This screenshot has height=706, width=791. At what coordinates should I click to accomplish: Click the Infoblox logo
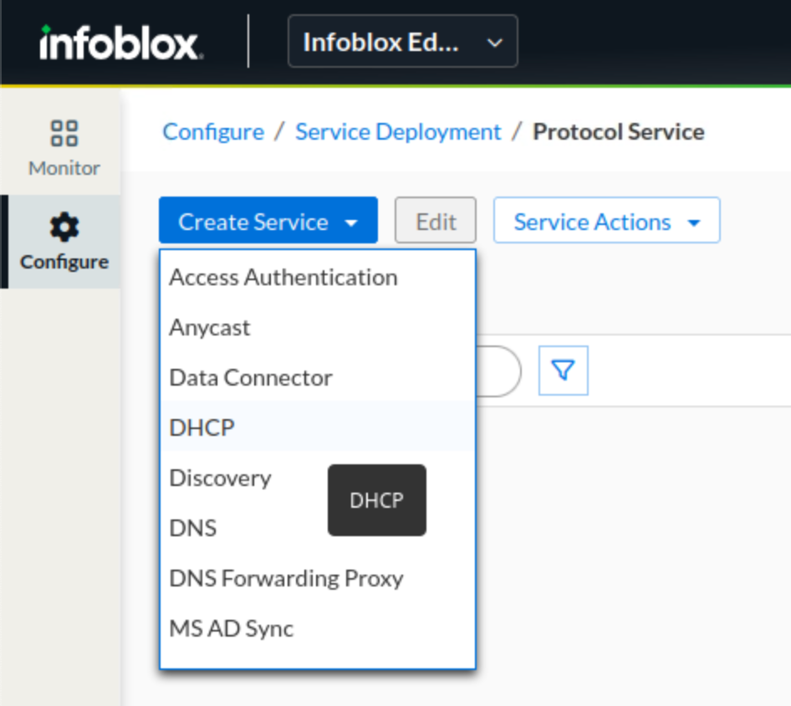tap(120, 42)
